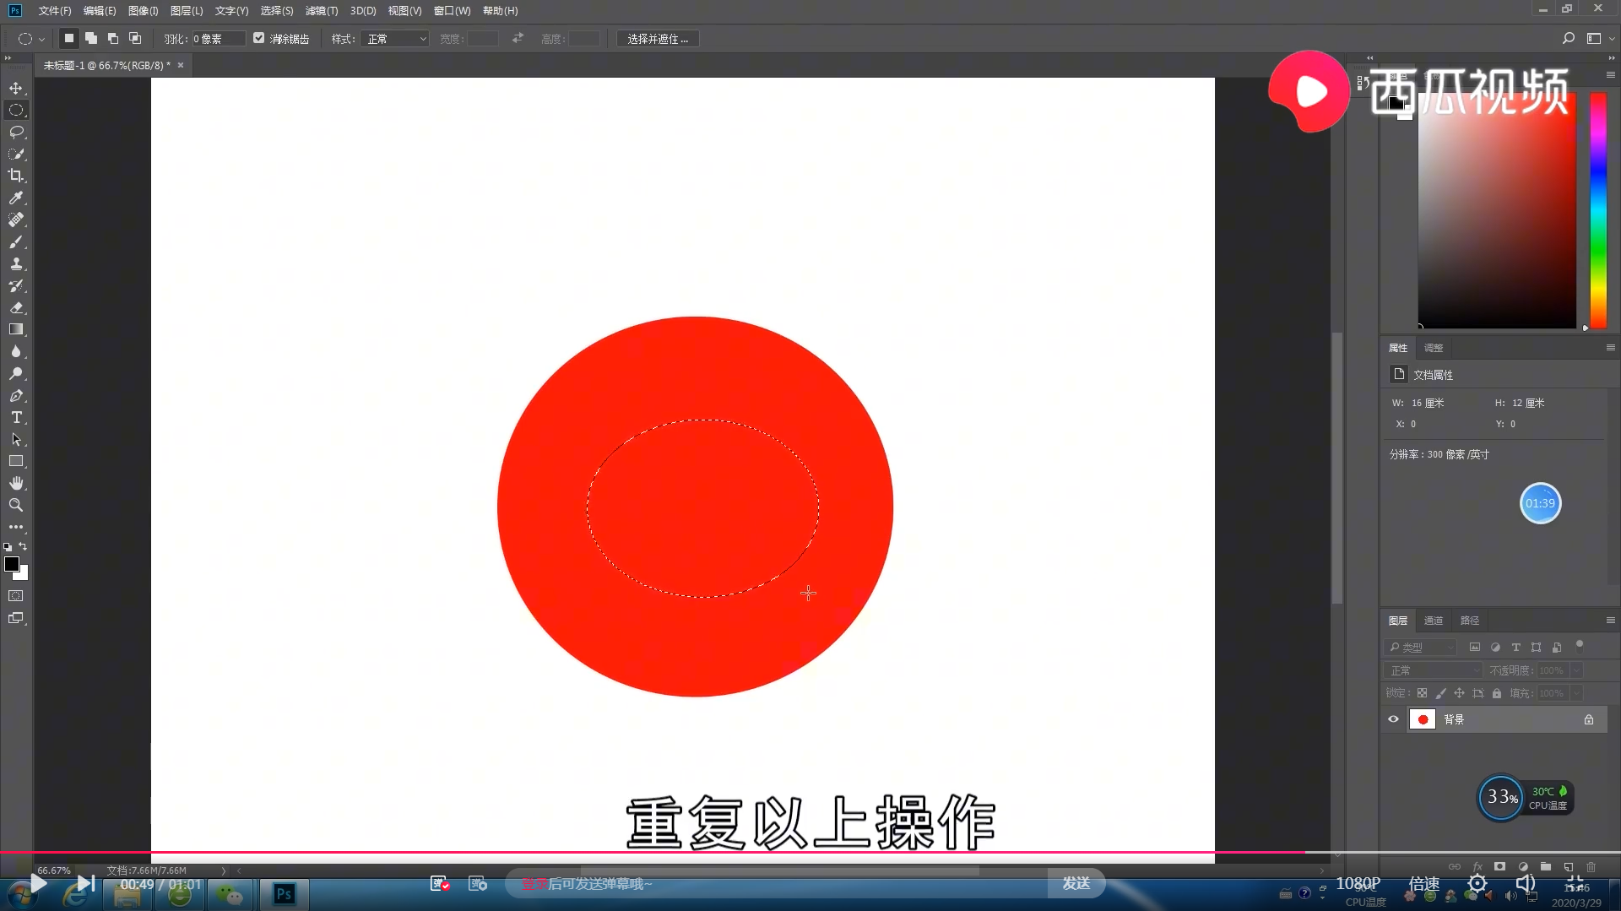Select the Lasso tool
Viewport: 1621px width, 911px height.
point(17,132)
